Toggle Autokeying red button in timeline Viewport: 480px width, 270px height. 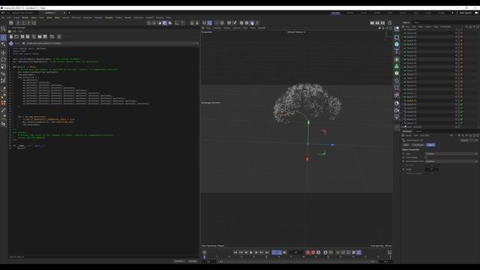coord(313,253)
